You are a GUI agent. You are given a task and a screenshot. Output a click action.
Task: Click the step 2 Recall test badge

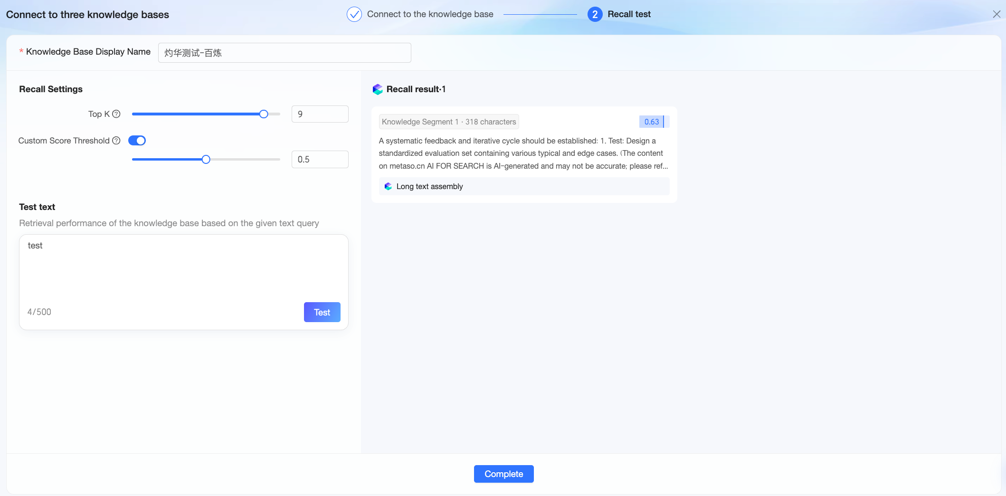click(x=595, y=14)
